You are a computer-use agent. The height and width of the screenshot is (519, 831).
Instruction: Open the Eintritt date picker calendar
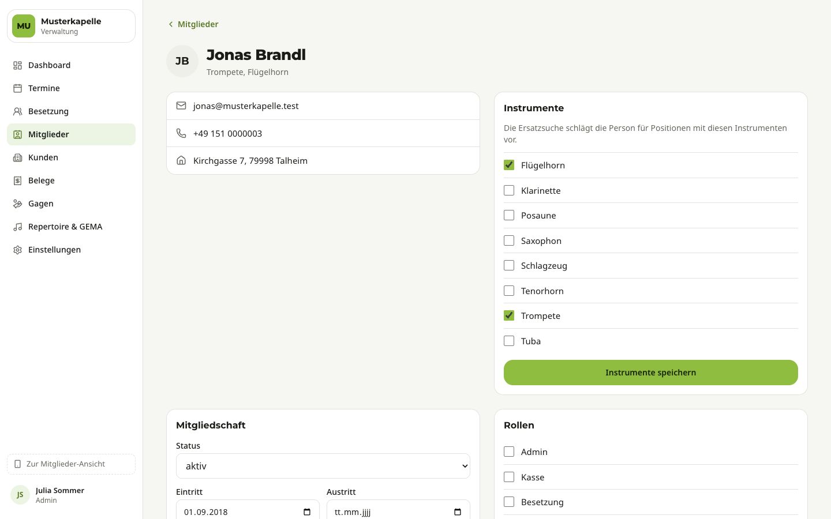coord(307,512)
